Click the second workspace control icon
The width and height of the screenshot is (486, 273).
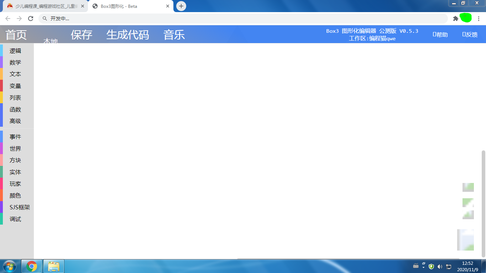468,203
